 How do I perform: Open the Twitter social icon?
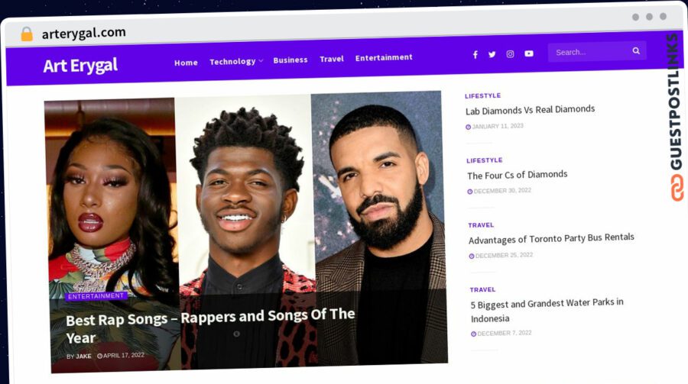(492, 54)
